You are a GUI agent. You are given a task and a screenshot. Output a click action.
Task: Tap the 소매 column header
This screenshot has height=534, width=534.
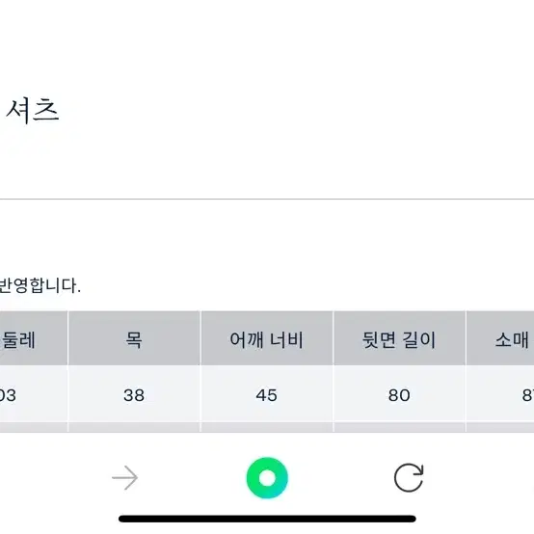pos(500,338)
